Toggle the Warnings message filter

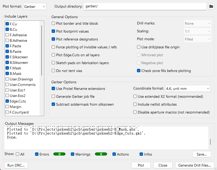tap(72, 154)
